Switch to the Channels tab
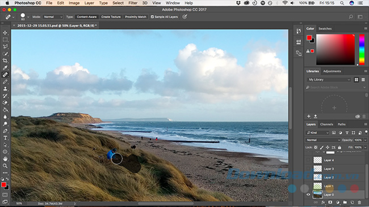Viewport: 369px width, 207px height. coord(326,124)
